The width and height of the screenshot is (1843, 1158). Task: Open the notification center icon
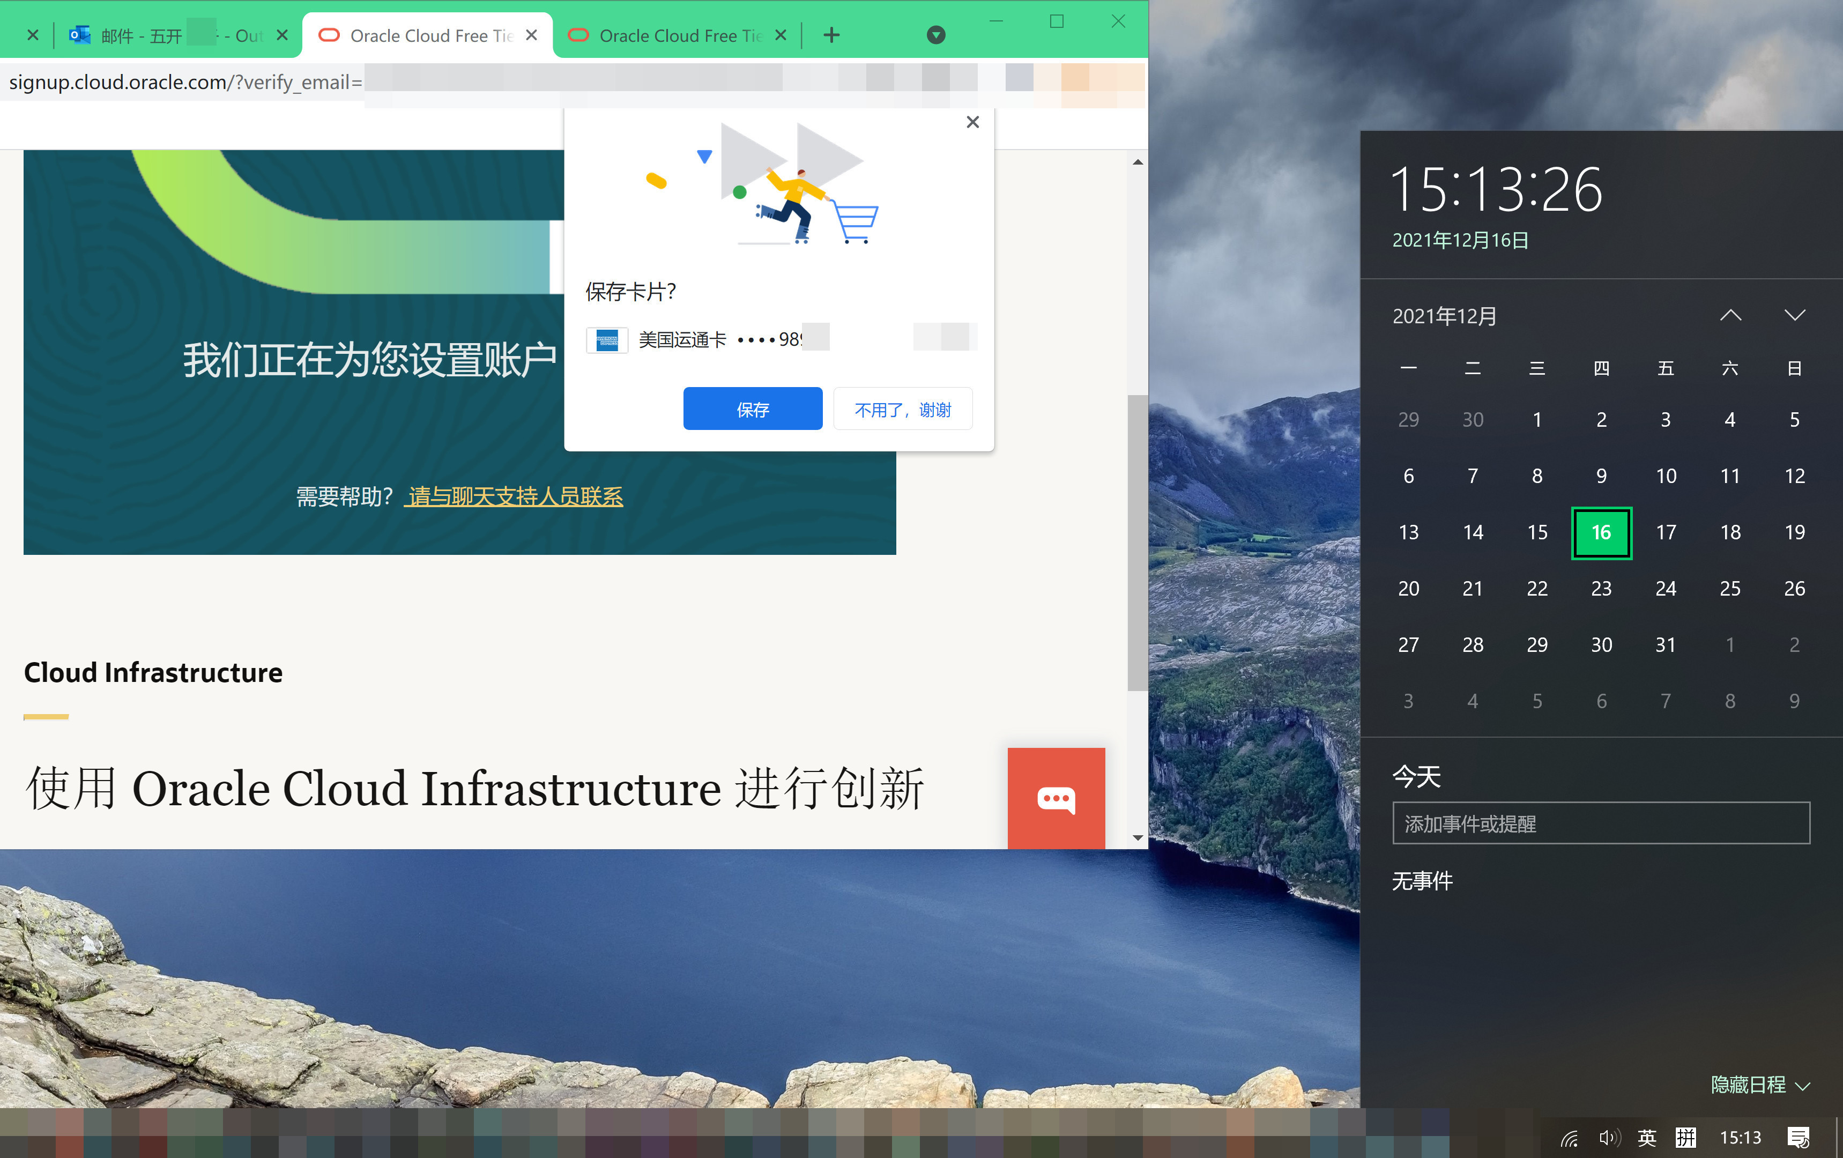[x=1798, y=1138]
